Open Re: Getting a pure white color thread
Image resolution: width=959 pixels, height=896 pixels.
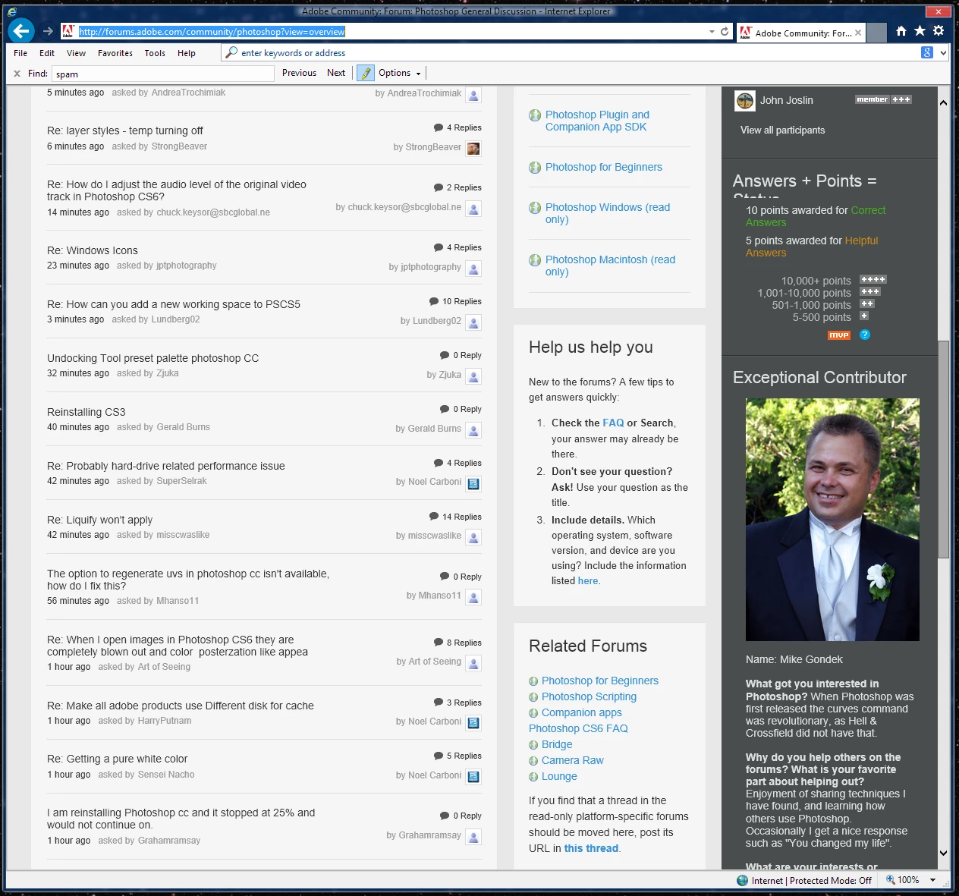(117, 759)
